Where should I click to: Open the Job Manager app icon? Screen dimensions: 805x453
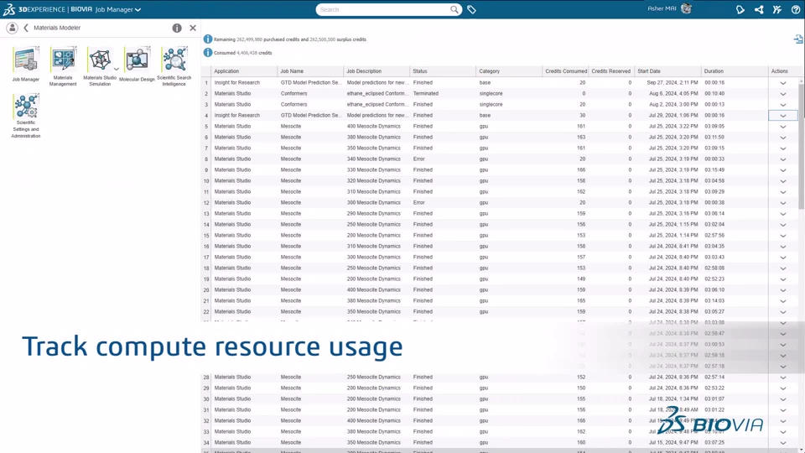[x=26, y=60]
